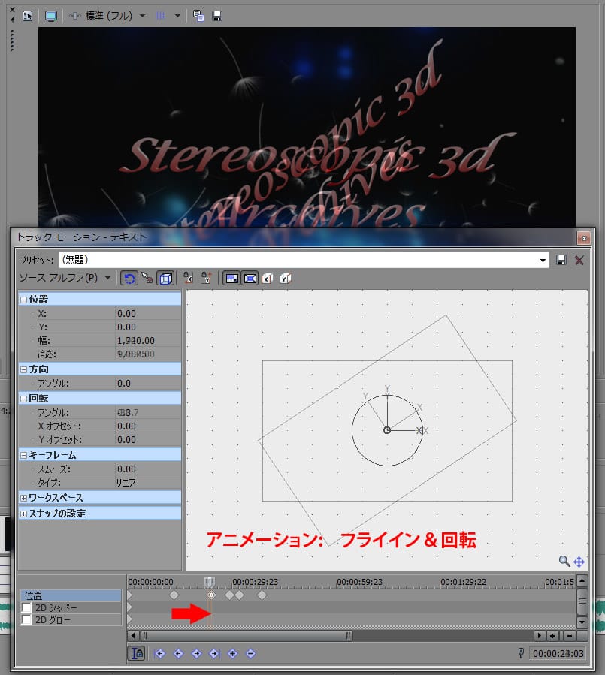Select the pan/move tool in the workspace
Viewport: 605px width, 675px height.
point(579,561)
